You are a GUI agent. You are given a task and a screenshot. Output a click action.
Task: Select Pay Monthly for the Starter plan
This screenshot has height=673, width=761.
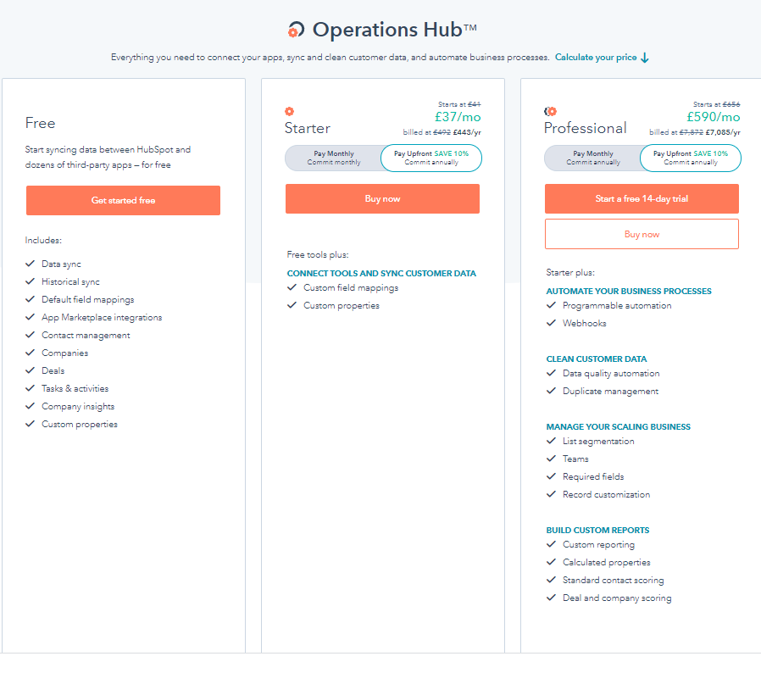(x=334, y=158)
